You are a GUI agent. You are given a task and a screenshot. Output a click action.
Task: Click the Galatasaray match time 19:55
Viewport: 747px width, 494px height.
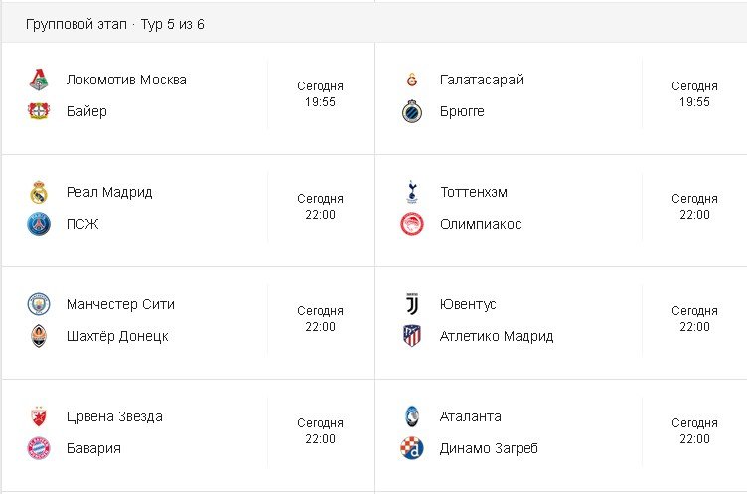pyautogui.click(x=694, y=102)
